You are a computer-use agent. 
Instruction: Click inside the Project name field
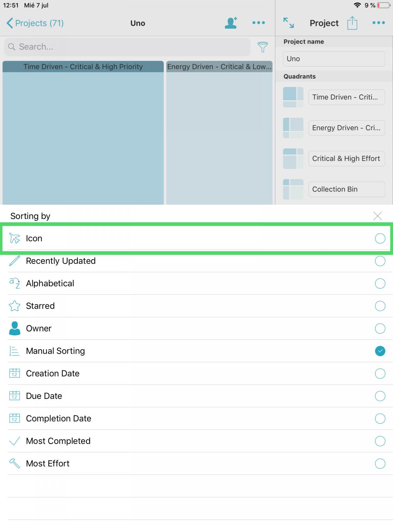coord(333,59)
